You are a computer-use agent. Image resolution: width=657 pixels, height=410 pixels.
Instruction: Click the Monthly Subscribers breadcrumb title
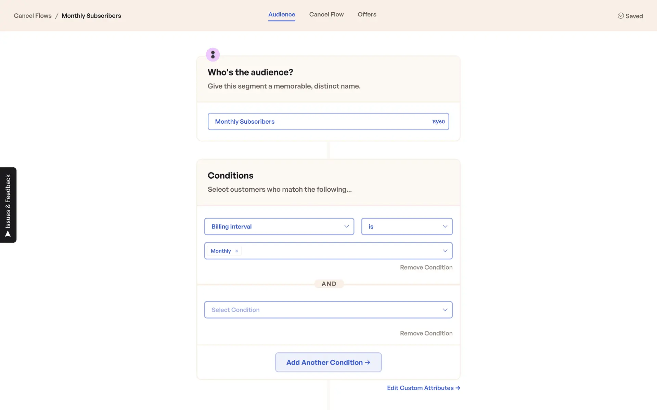click(x=91, y=16)
